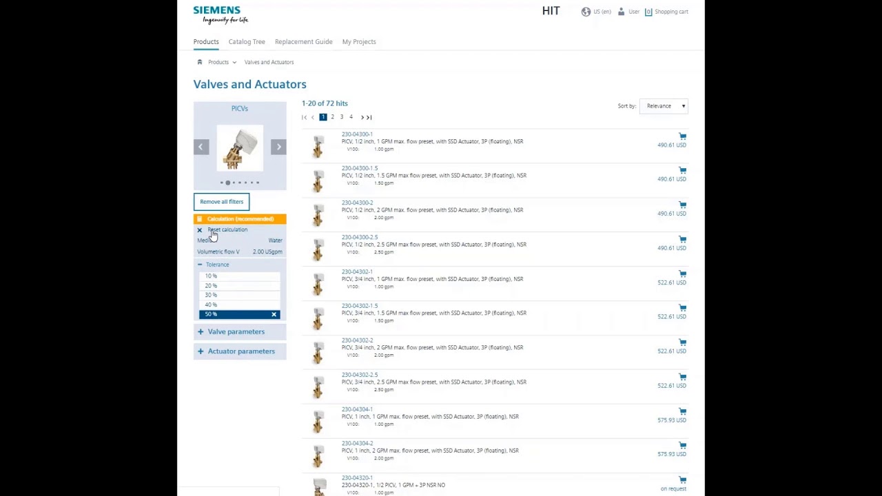Click the calculator icon in Calculation header
The height and width of the screenshot is (496, 882).
coord(200,219)
